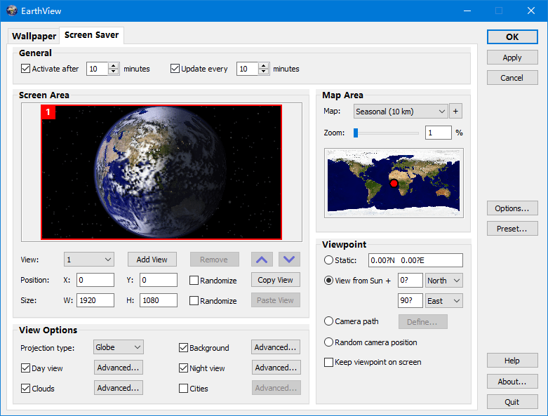The height and width of the screenshot is (416, 548).
Task: Increase the Activate after minutes spinner
Action: (114, 65)
